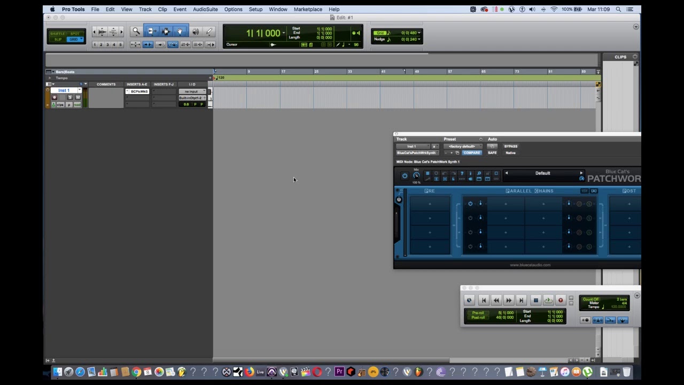
Task: Open the AudioSuite menu
Action: 205,9
